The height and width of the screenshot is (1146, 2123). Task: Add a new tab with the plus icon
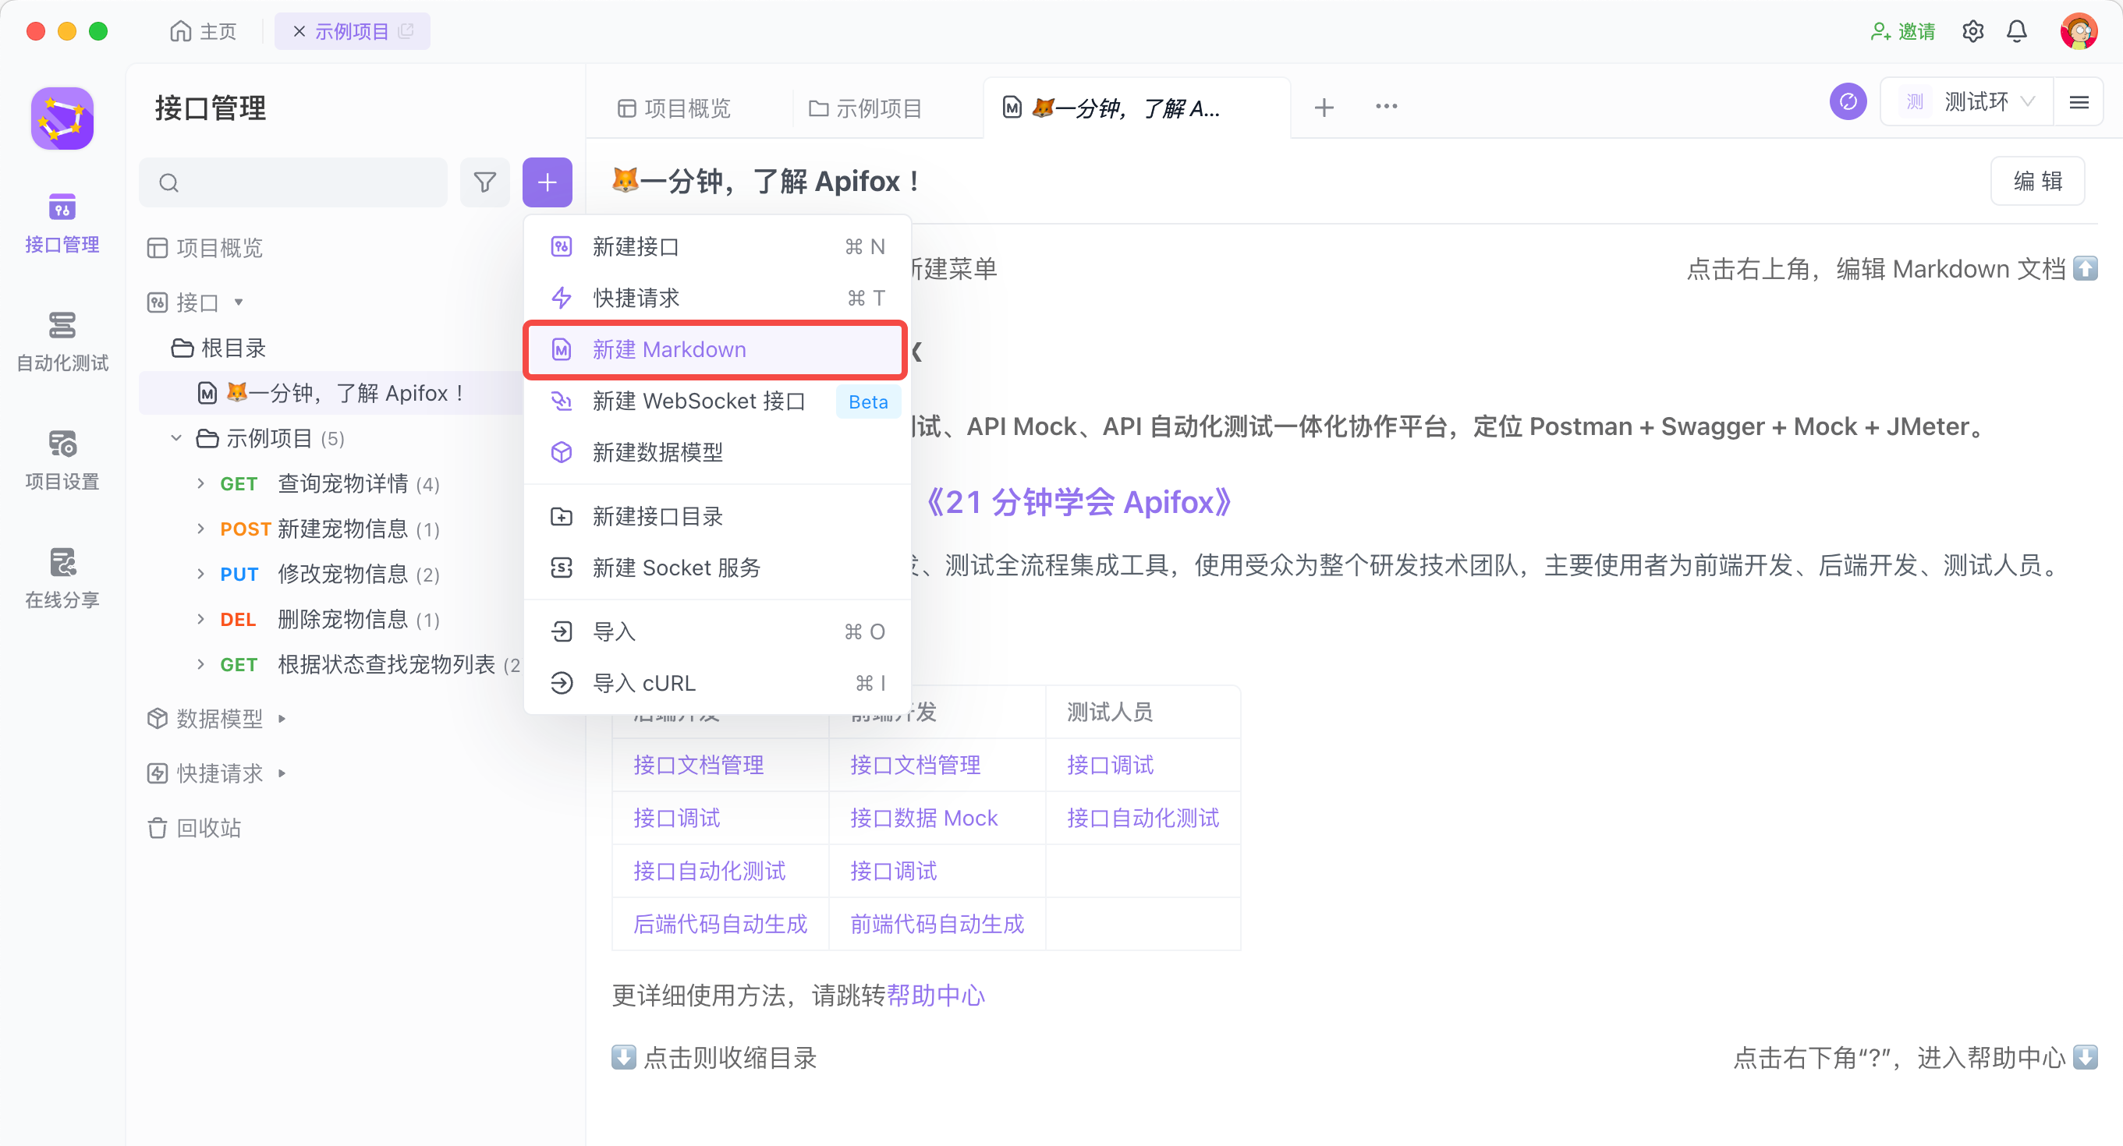coord(1324,107)
